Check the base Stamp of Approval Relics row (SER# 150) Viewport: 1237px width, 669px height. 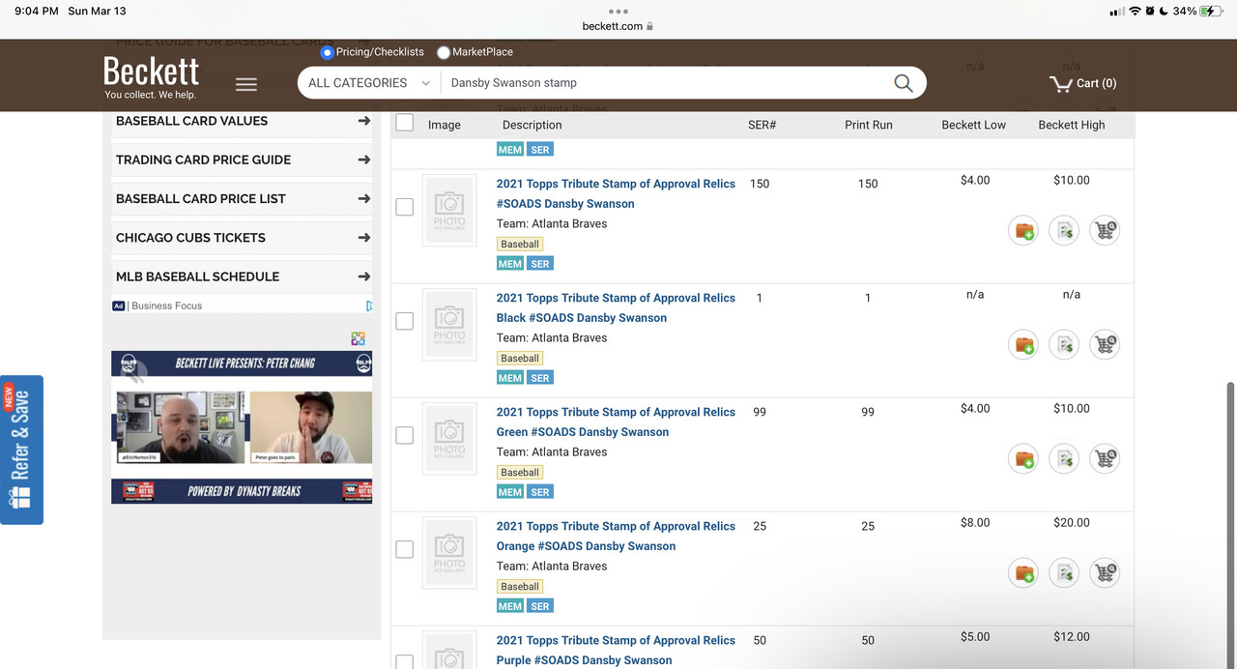(405, 207)
